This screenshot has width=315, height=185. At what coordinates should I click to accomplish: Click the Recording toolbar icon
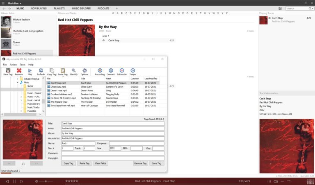(100, 72)
